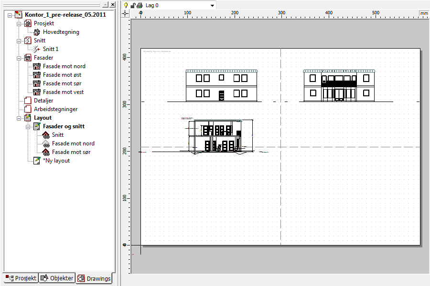The width and height of the screenshot is (430, 286).
Task: Switch to the Prosjekt tab
Action: pos(21,278)
